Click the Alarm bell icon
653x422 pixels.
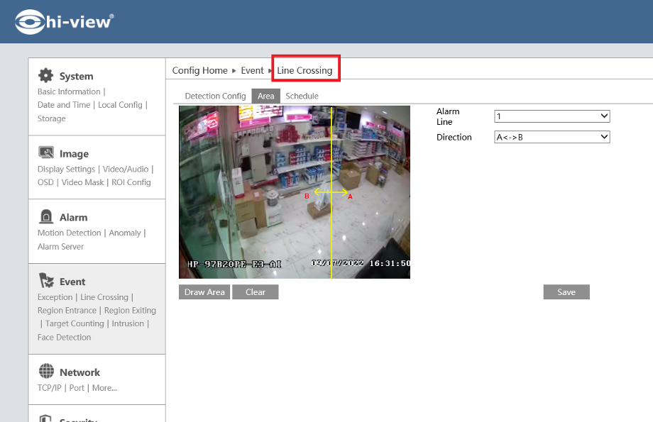46,217
